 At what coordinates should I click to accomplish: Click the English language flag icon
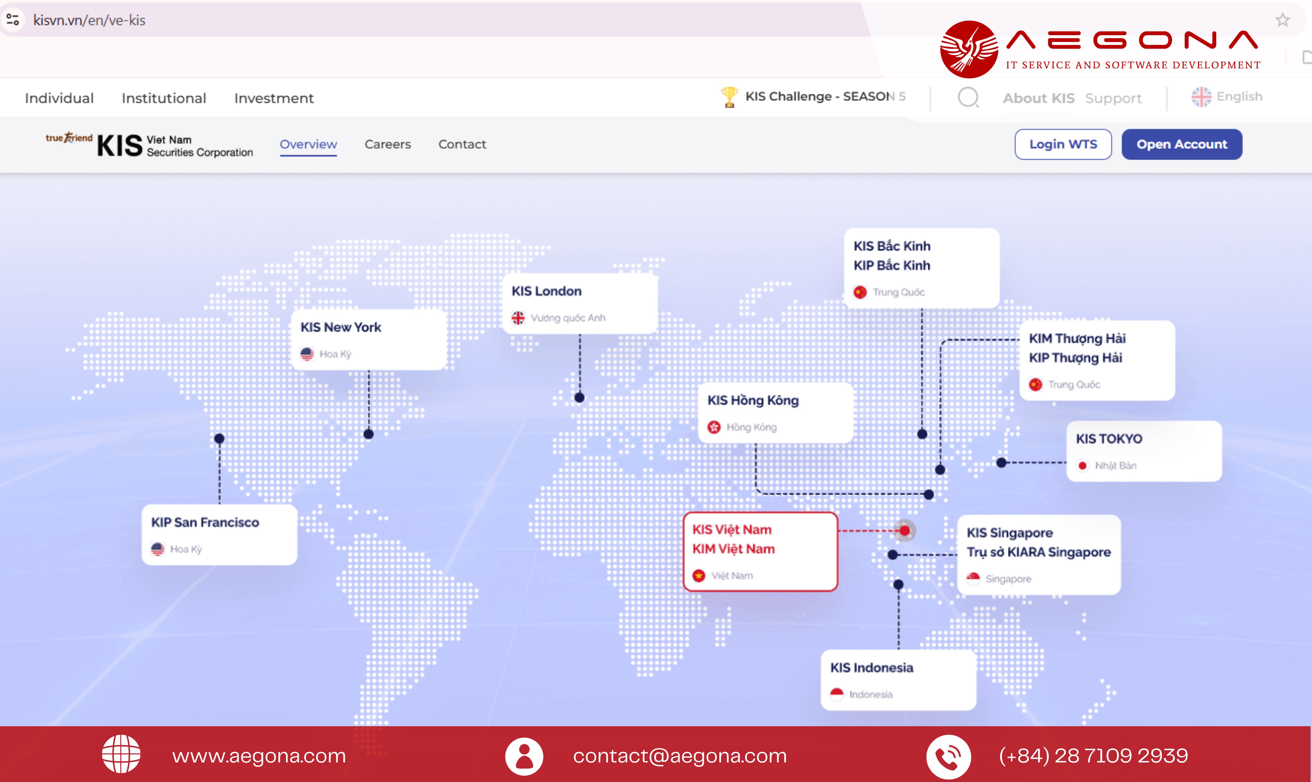click(x=1201, y=97)
